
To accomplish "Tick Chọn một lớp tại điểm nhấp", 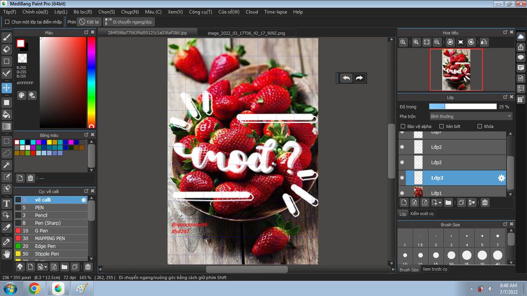I will coord(7,22).
